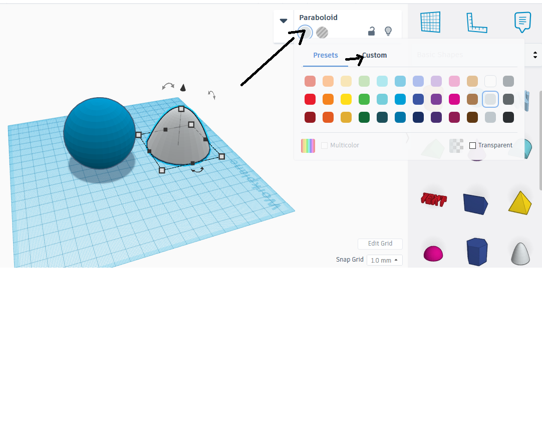This screenshot has width=542, height=432.
Task: Pick the yellow Pyramid shape
Action: (520, 202)
